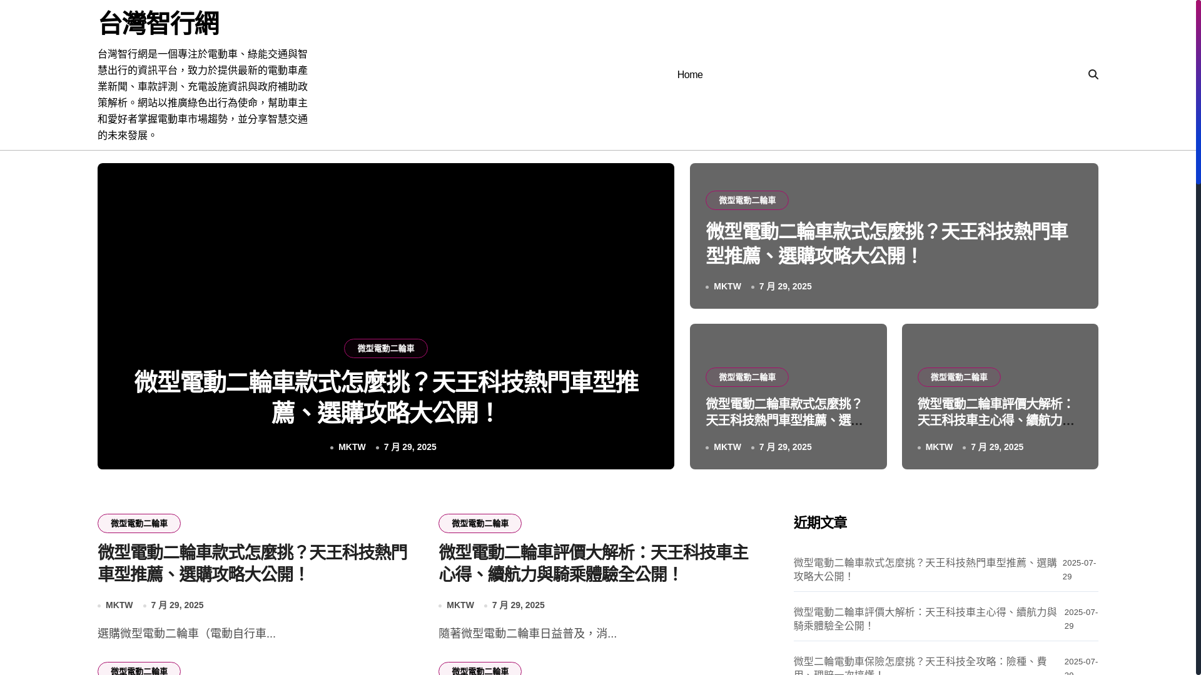Image resolution: width=1201 pixels, height=675 pixels.
Task: Open the 7 月 29, 2025 date on the large featured card
Action: pos(410,447)
